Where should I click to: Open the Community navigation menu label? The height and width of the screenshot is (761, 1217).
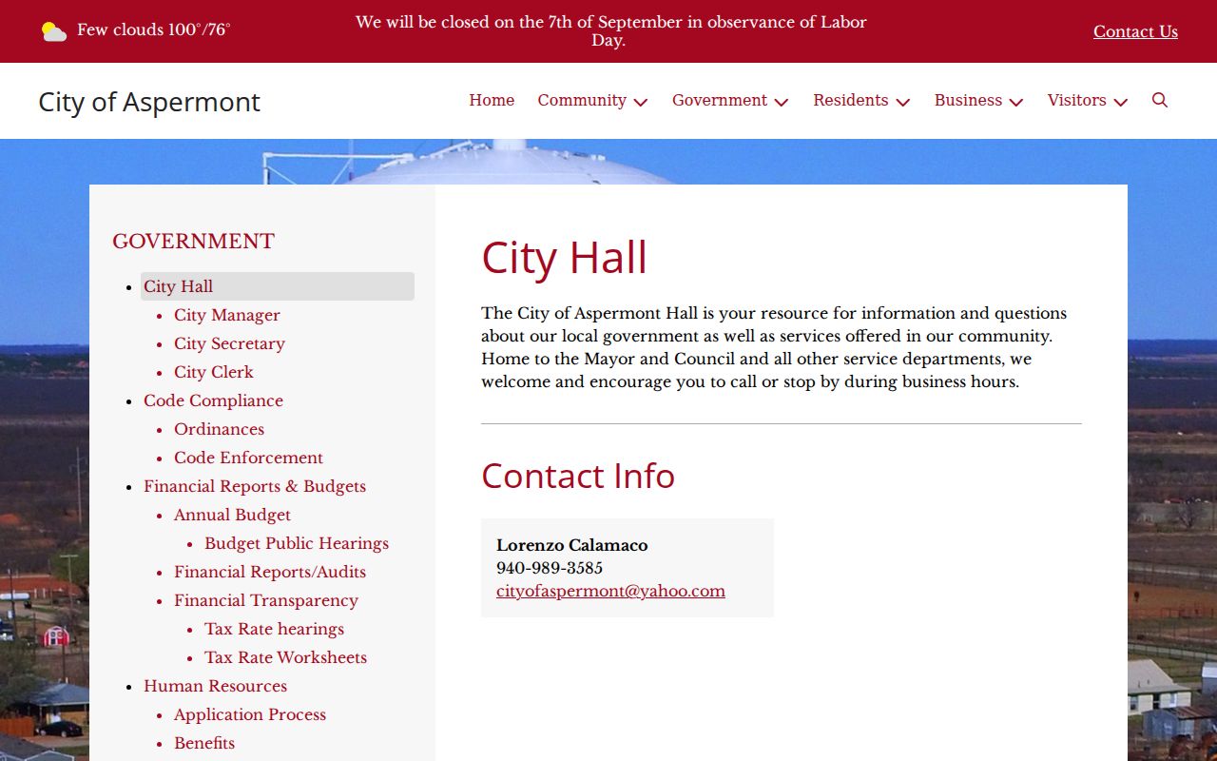tap(582, 100)
